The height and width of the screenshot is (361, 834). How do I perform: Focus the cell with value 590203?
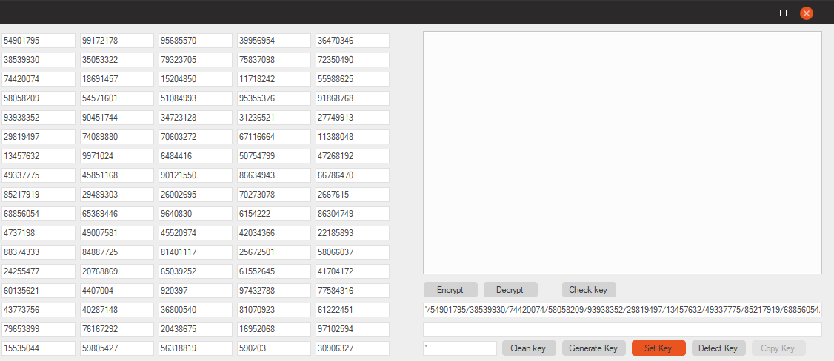coord(274,348)
